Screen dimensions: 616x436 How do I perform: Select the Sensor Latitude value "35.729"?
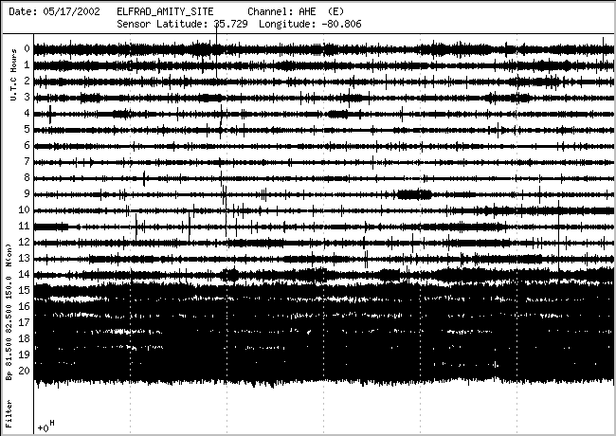(x=230, y=24)
